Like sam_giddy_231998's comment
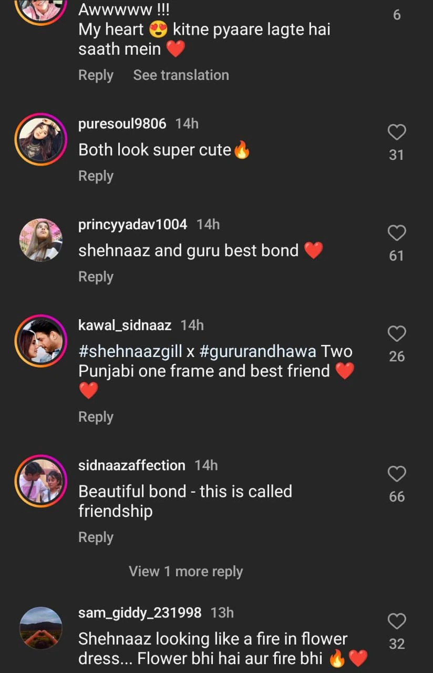The width and height of the screenshot is (433, 673). tap(397, 621)
